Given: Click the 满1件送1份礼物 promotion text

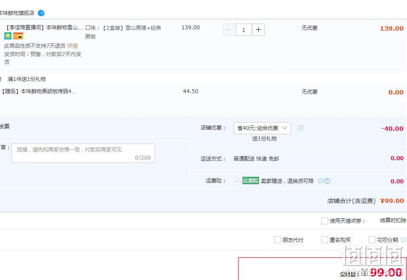Looking at the screenshot, I should pos(27,79).
